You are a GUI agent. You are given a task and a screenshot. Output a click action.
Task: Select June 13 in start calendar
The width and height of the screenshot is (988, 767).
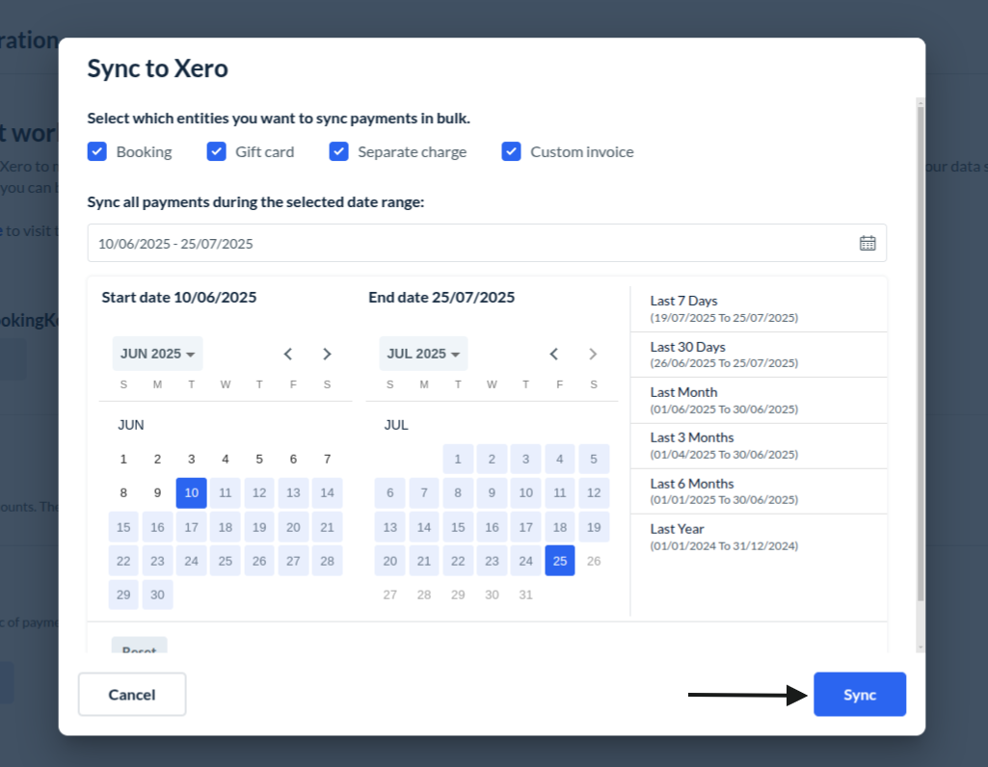coord(293,493)
